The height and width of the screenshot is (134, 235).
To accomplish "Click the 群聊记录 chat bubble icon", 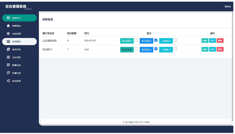I will coord(8,65).
